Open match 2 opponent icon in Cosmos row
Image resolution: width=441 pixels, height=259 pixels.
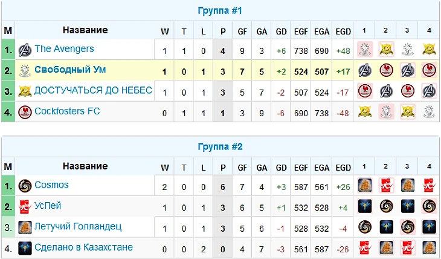385,186
